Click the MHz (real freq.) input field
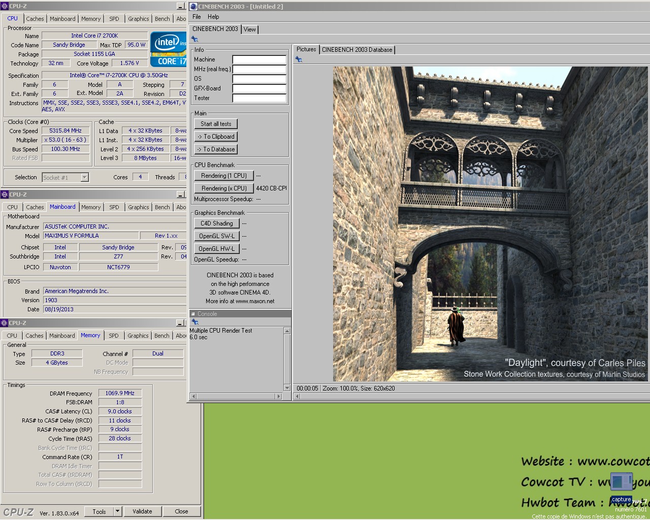 point(259,69)
